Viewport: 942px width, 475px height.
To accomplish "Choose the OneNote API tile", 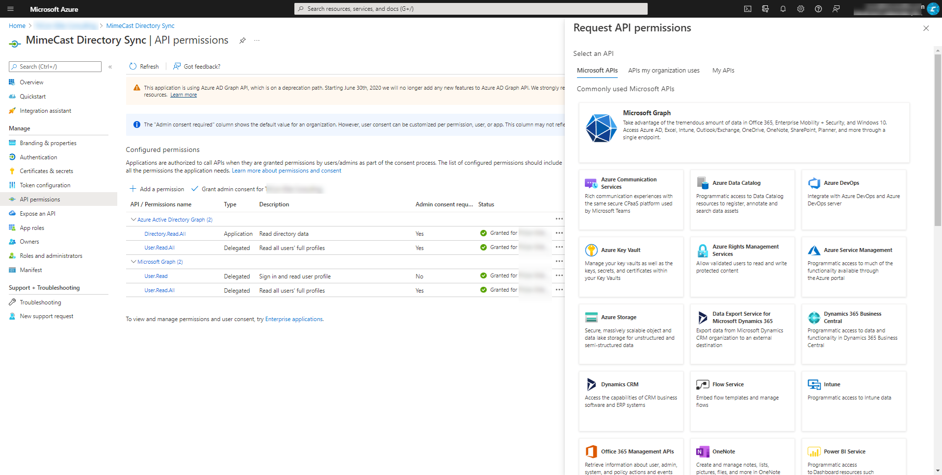I will tap(742, 456).
